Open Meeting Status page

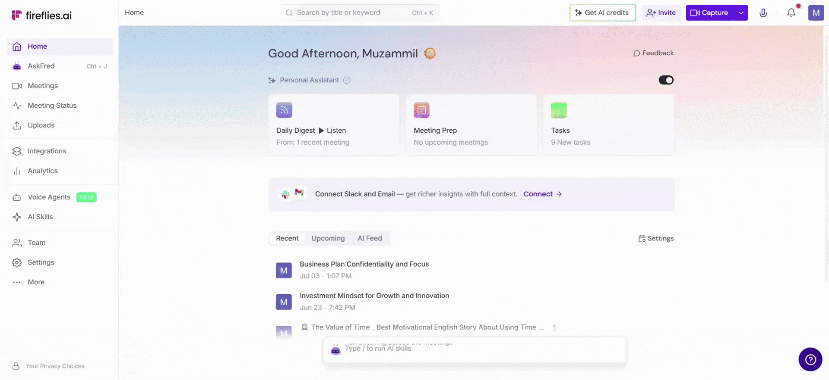click(x=60, y=106)
